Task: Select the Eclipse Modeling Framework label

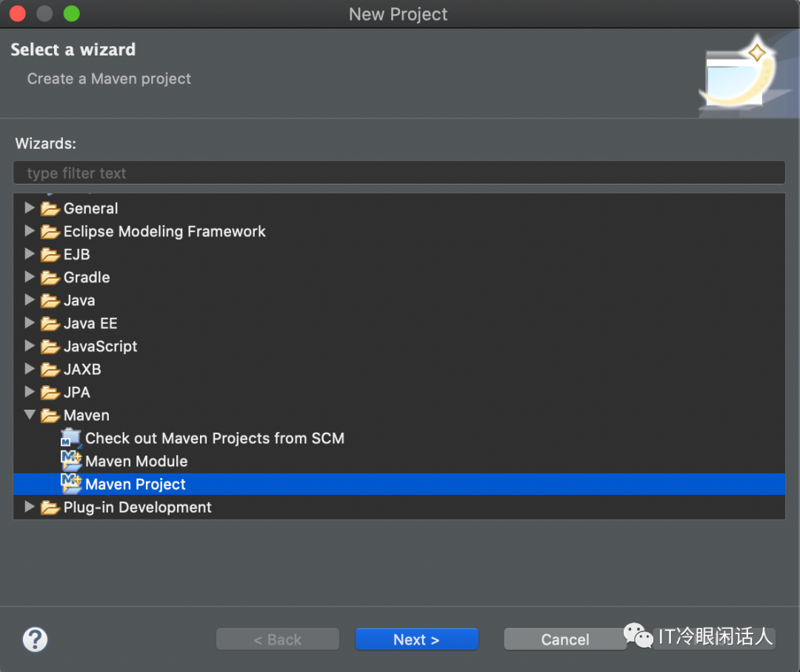Action: [164, 232]
